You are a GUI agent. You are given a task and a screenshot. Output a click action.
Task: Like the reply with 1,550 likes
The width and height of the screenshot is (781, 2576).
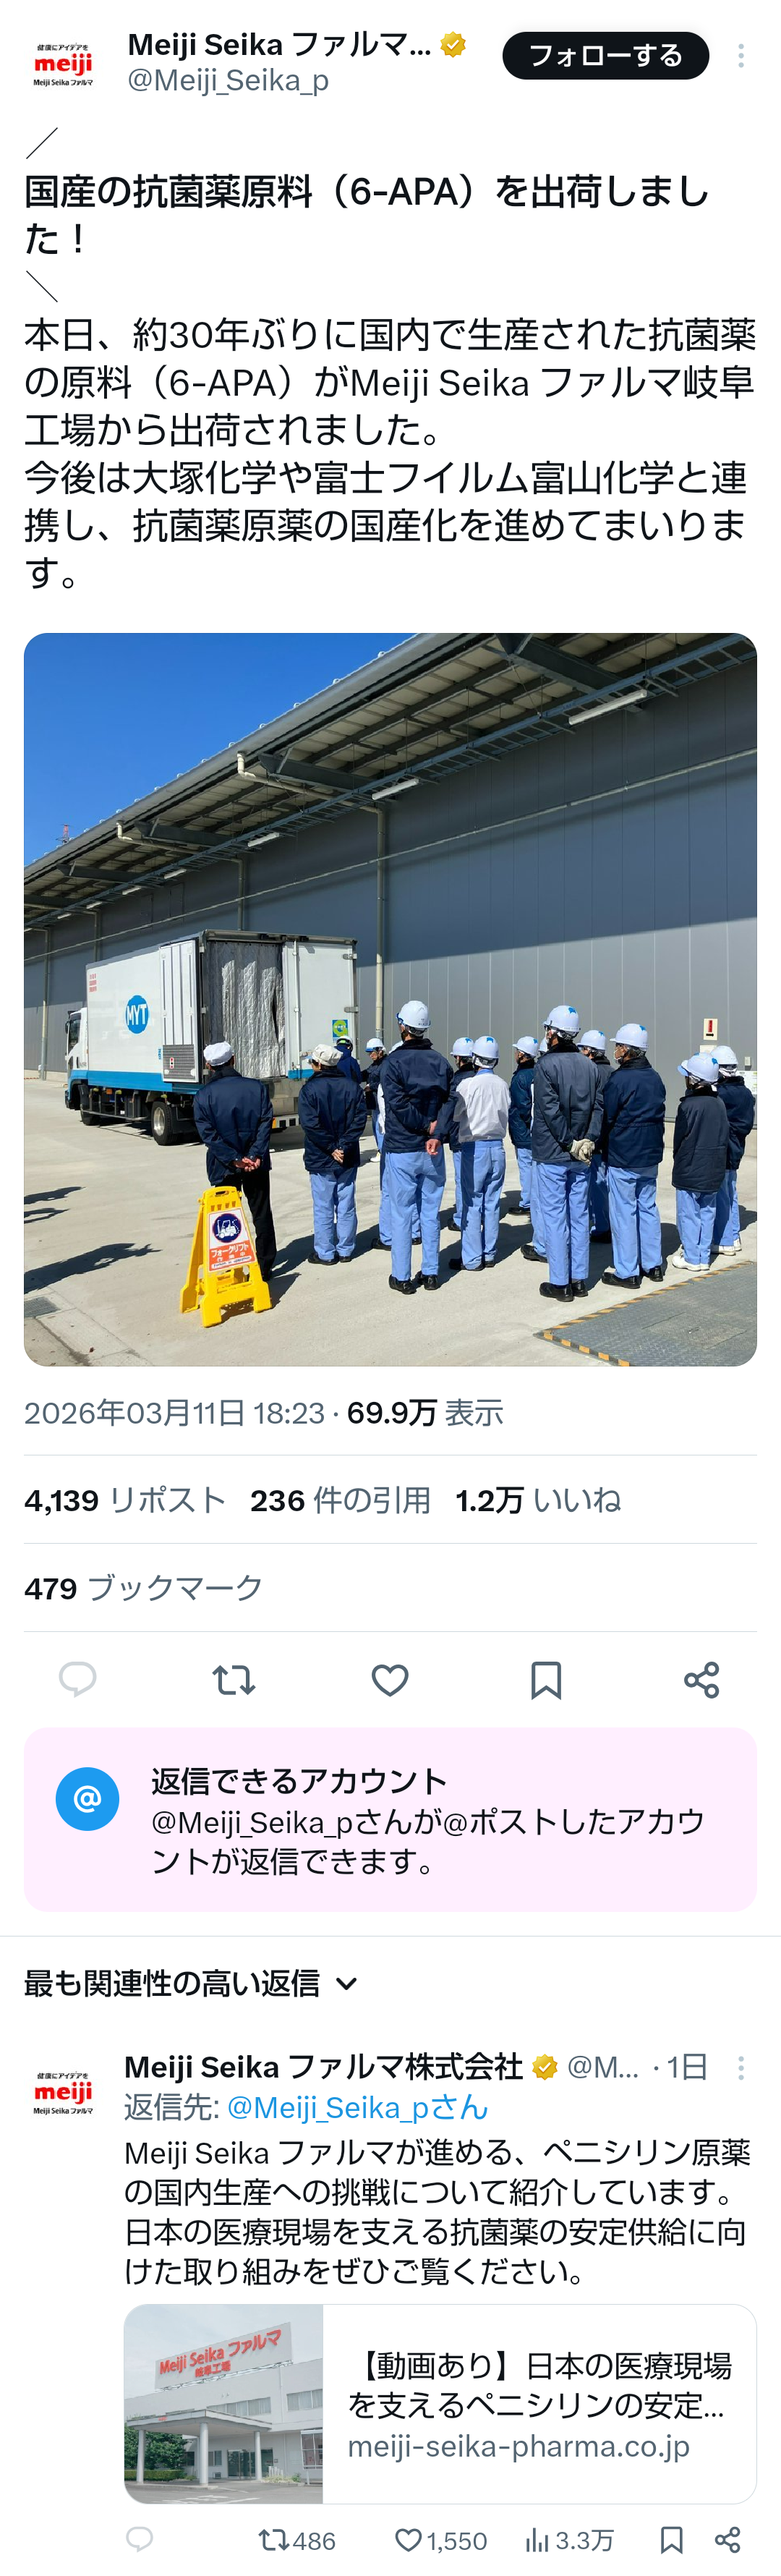point(440,2540)
